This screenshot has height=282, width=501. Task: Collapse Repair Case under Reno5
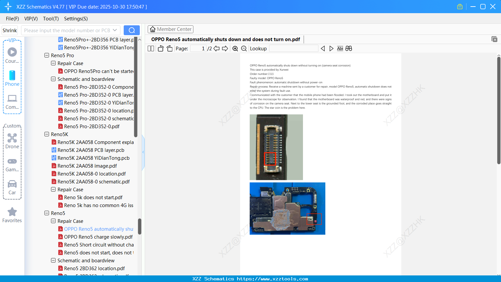coord(53,221)
